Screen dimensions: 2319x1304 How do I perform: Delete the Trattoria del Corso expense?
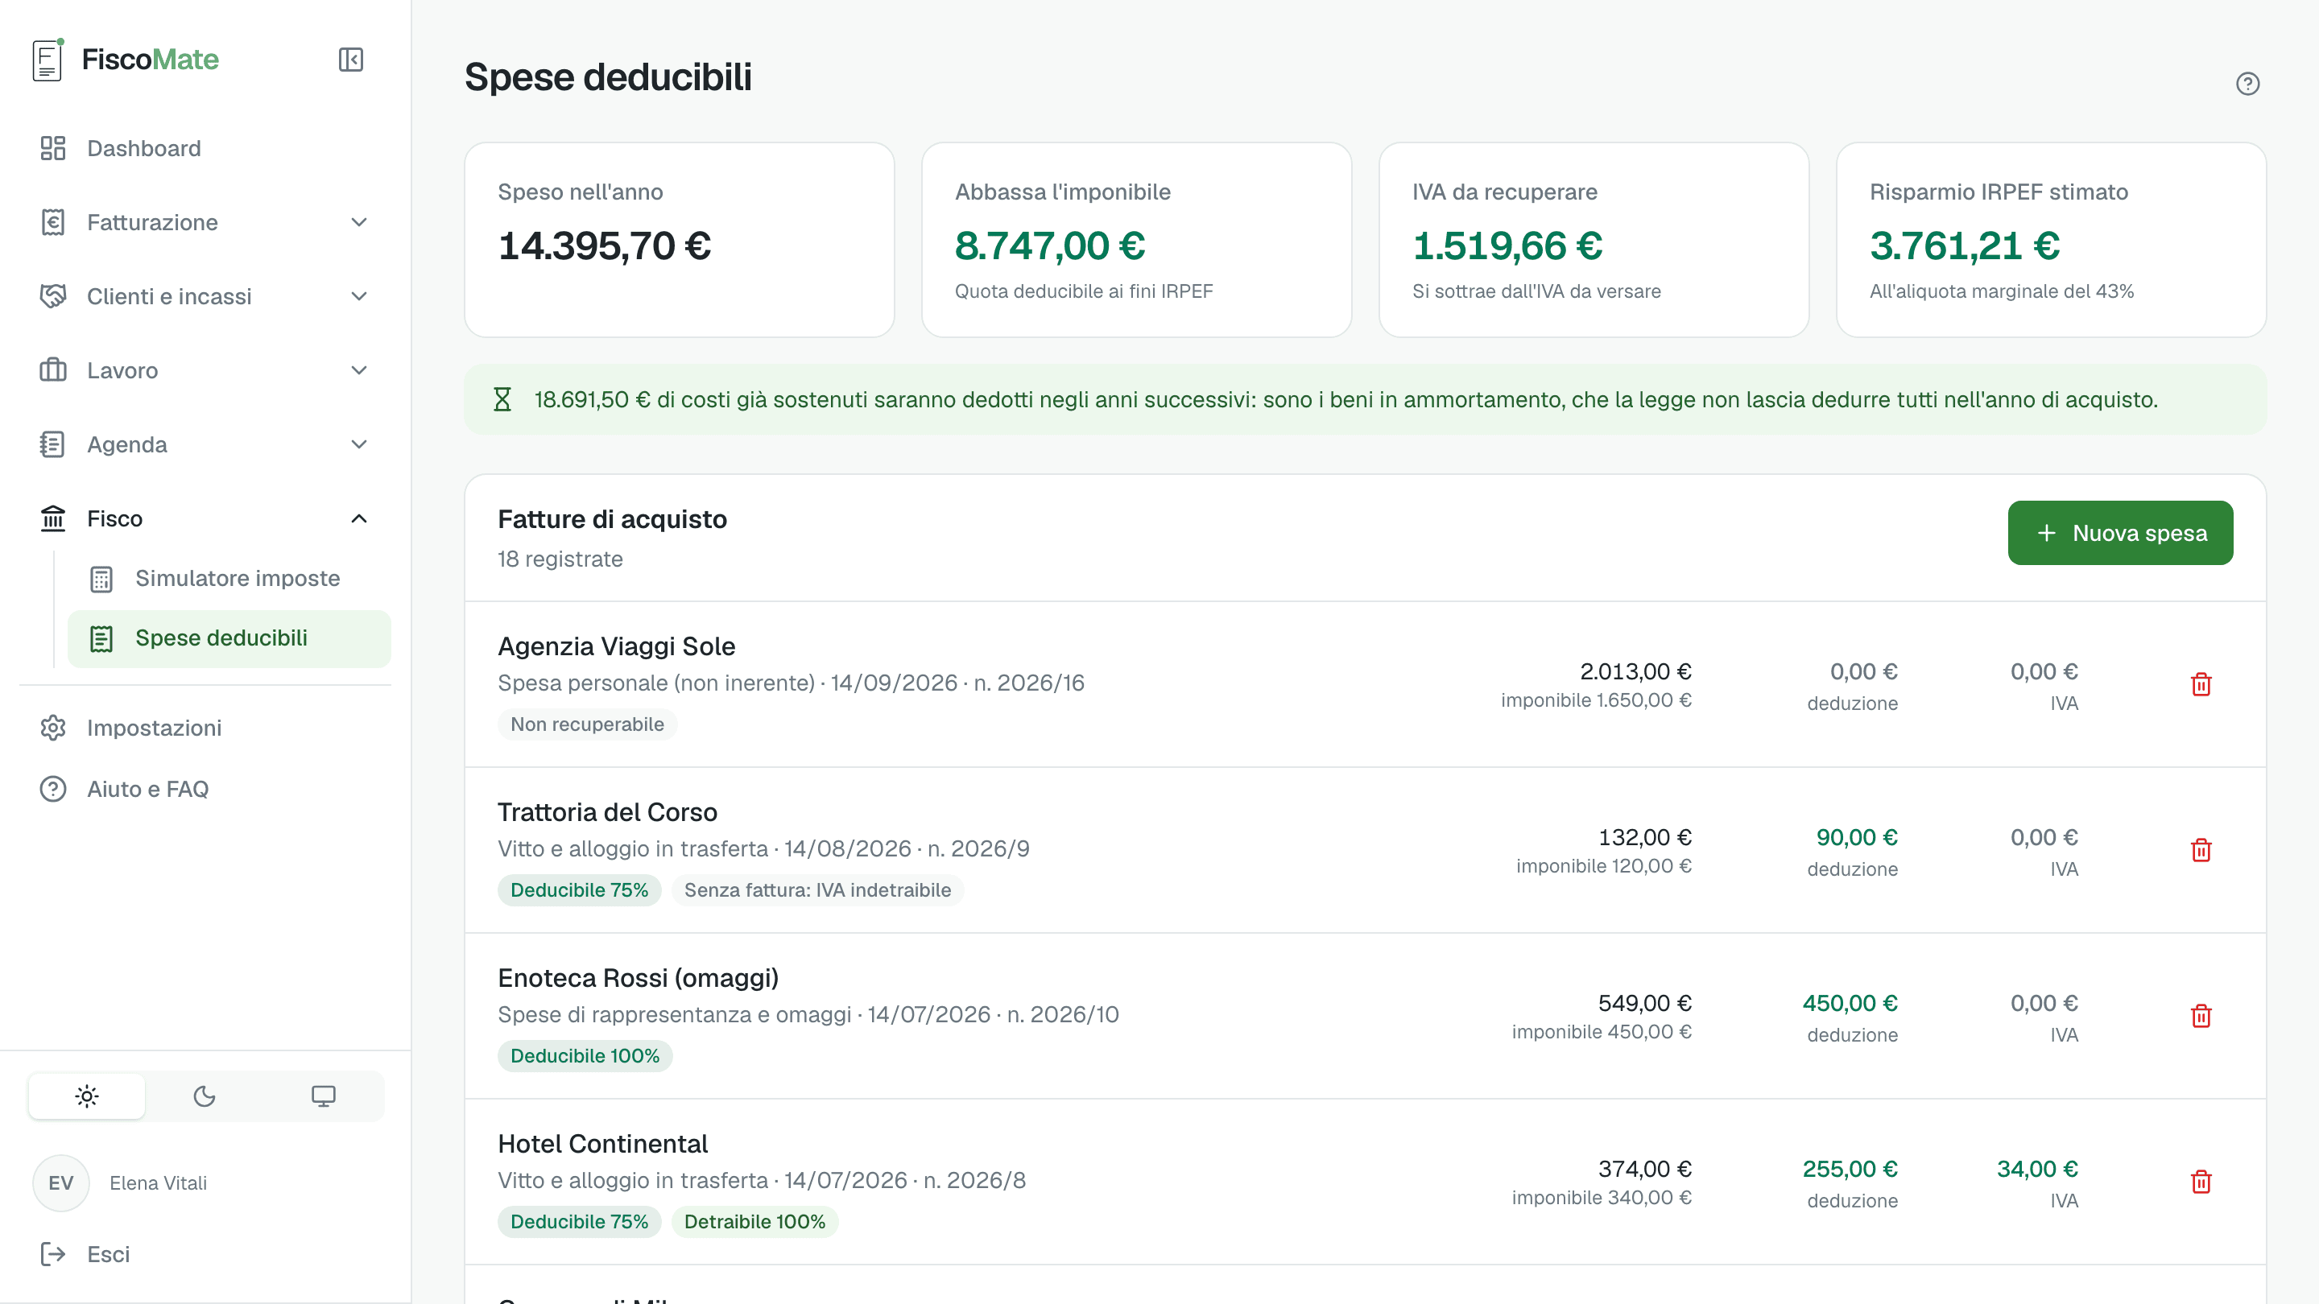click(x=2201, y=851)
